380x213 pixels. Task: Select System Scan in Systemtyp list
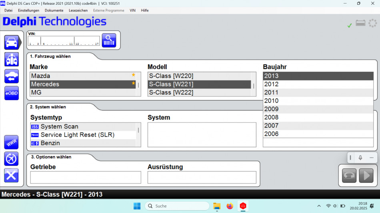click(x=83, y=127)
